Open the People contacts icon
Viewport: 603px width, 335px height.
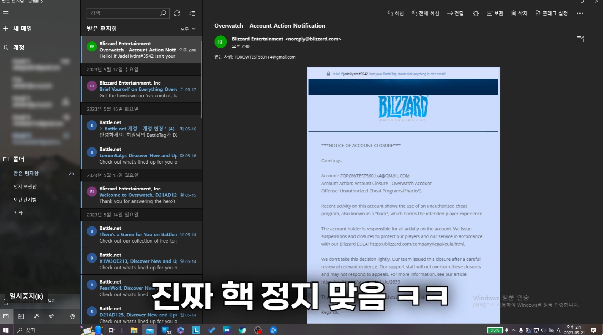[36, 316]
